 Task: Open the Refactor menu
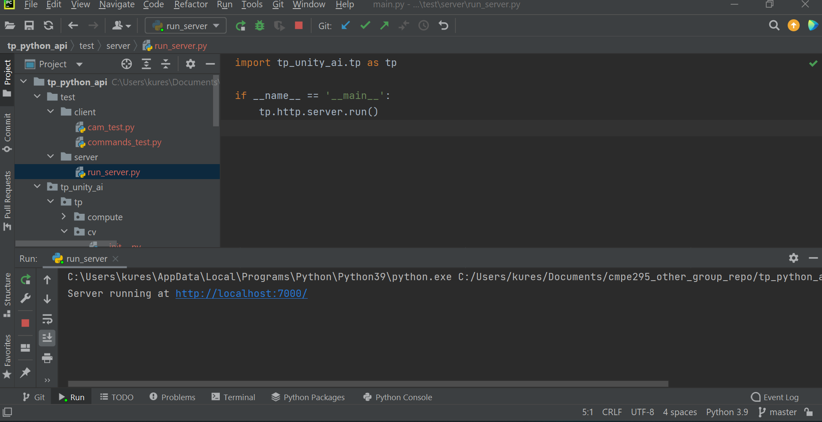[191, 5]
